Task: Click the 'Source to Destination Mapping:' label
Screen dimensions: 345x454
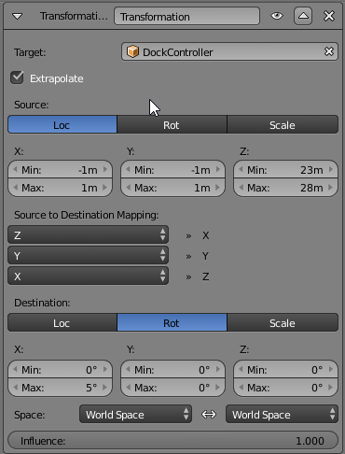Action: coord(87,215)
